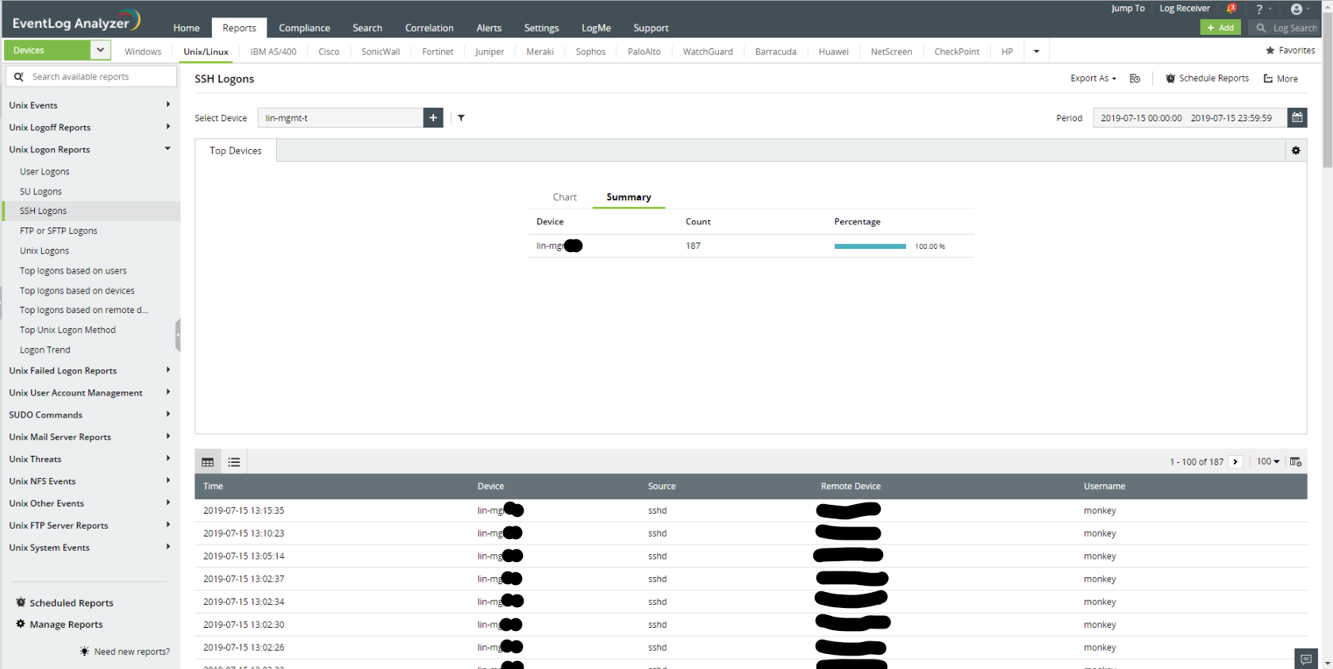Image resolution: width=1333 pixels, height=669 pixels.
Task: Click the plus button beside device field
Action: pos(433,117)
